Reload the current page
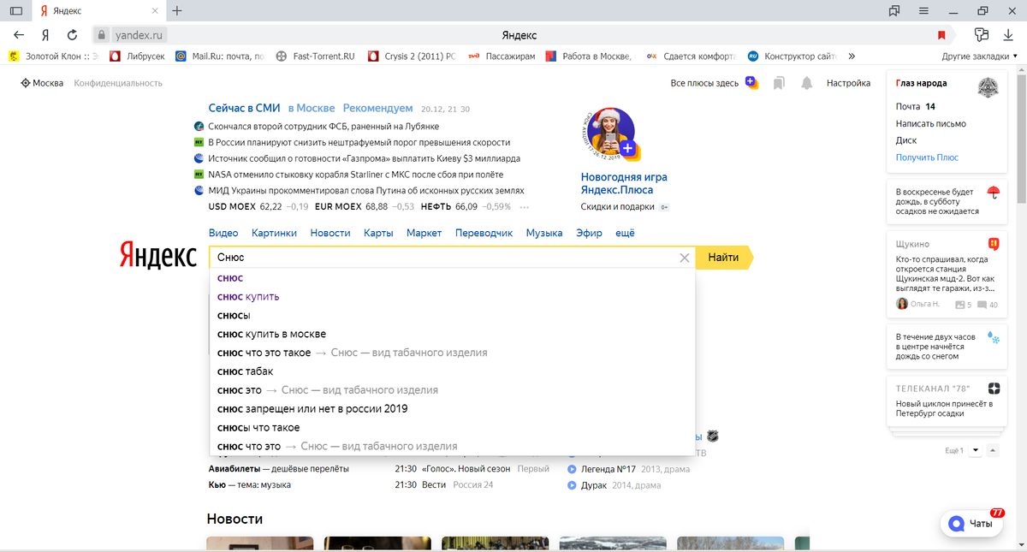Screen dimensions: 1027x552 [x=73, y=35]
